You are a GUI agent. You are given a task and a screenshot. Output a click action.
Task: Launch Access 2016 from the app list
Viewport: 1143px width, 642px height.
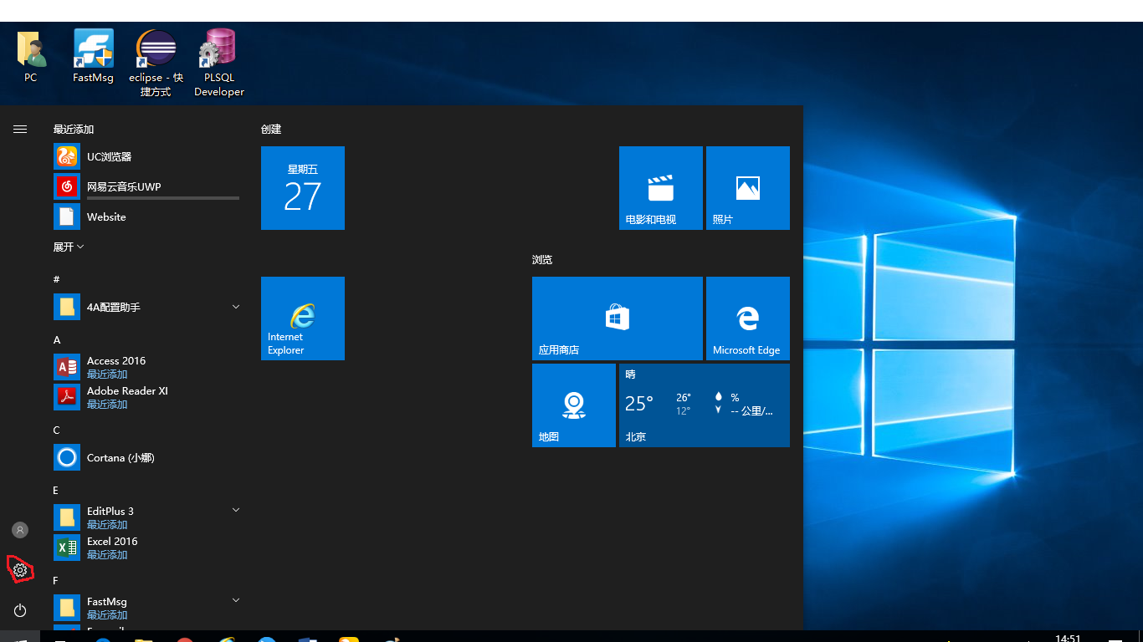tap(147, 367)
